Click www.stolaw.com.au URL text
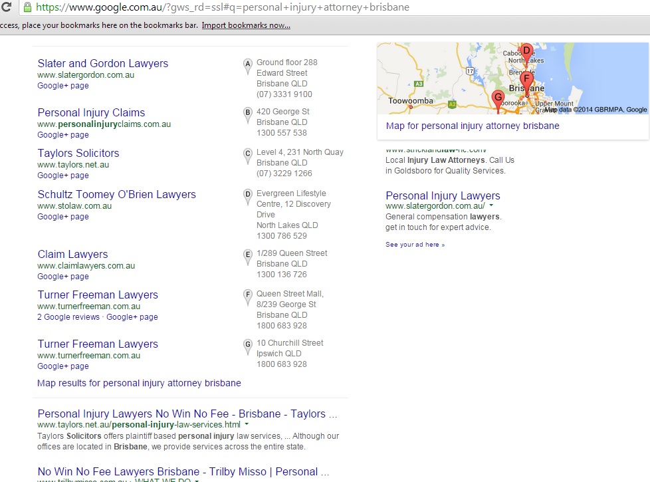The width and height of the screenshot is (650, 482). click(74, 205)
